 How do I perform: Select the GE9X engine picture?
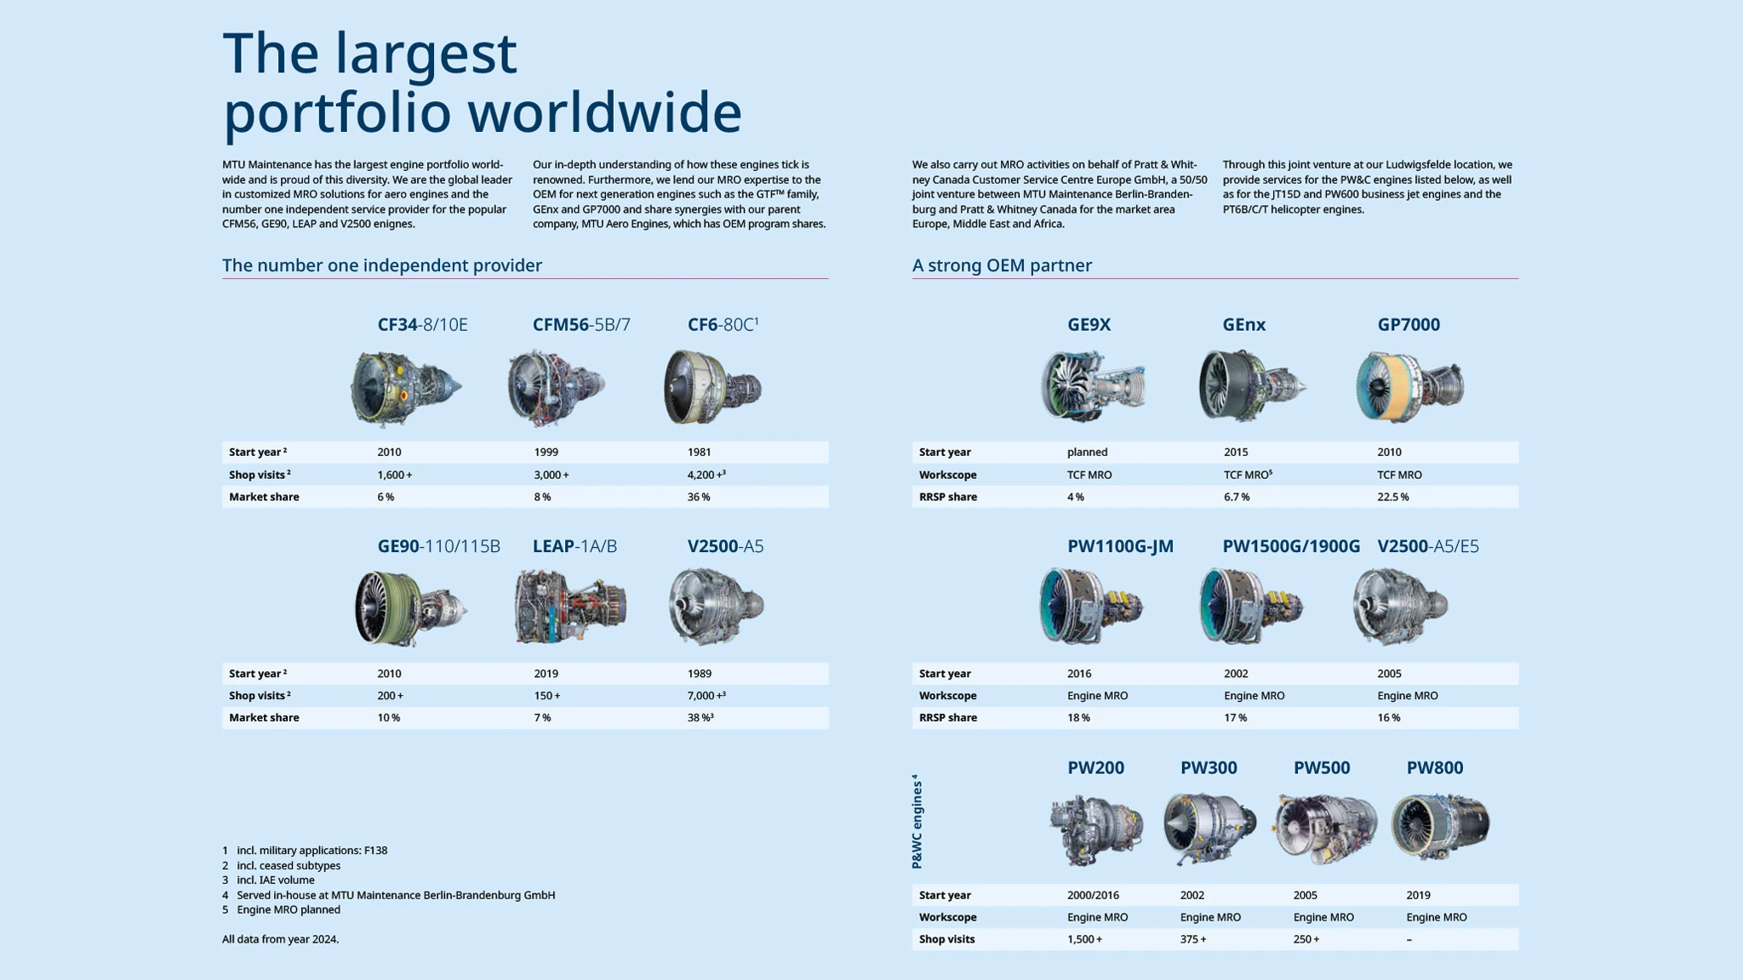point(1094,387)
